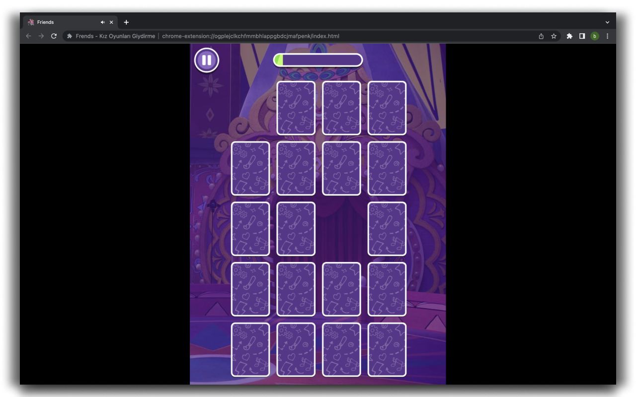Image resolution: width=636 pixels, height=397 pixels.
Task: Flip the leftmost card in the second row
Action: point(250,168)
